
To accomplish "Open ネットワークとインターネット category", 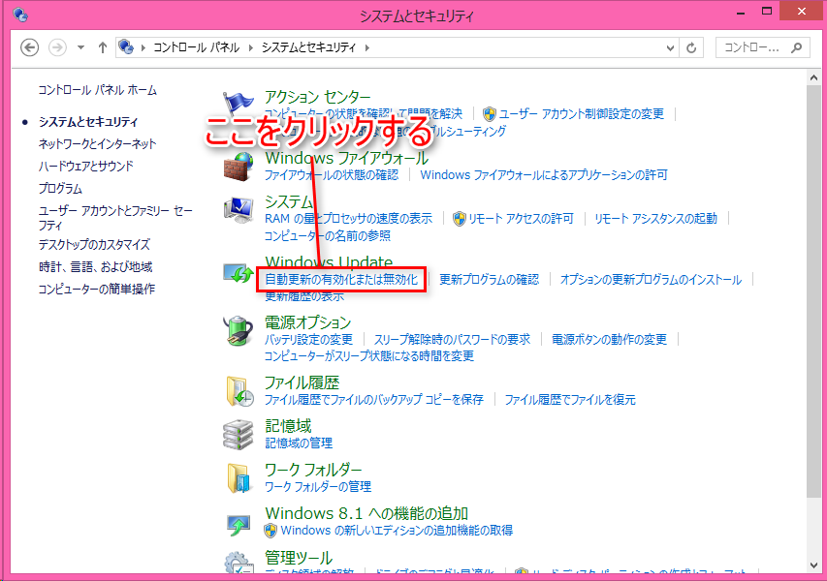I will 97,144.
